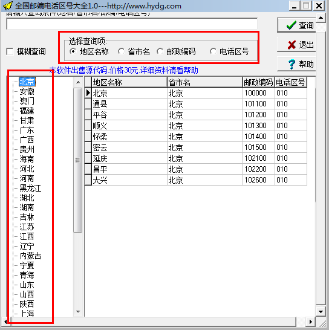The width and height of the screenshot is (329, 330).
Task: Click postal code cell 101500
Action: [x=259, y=147]
